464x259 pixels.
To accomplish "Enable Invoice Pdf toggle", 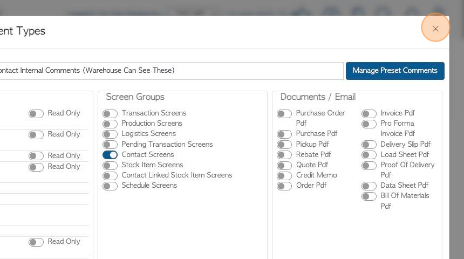I will pyautogui.click(x=369, y=114).
